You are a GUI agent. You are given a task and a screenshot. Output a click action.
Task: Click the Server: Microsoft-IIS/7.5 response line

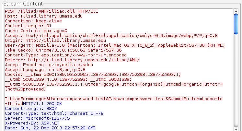37,118
